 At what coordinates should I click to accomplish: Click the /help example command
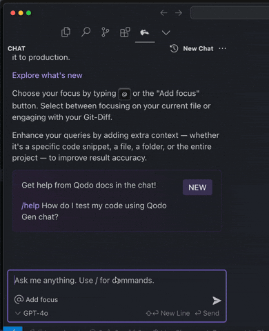pyautogui.click(x=30, y=205)
